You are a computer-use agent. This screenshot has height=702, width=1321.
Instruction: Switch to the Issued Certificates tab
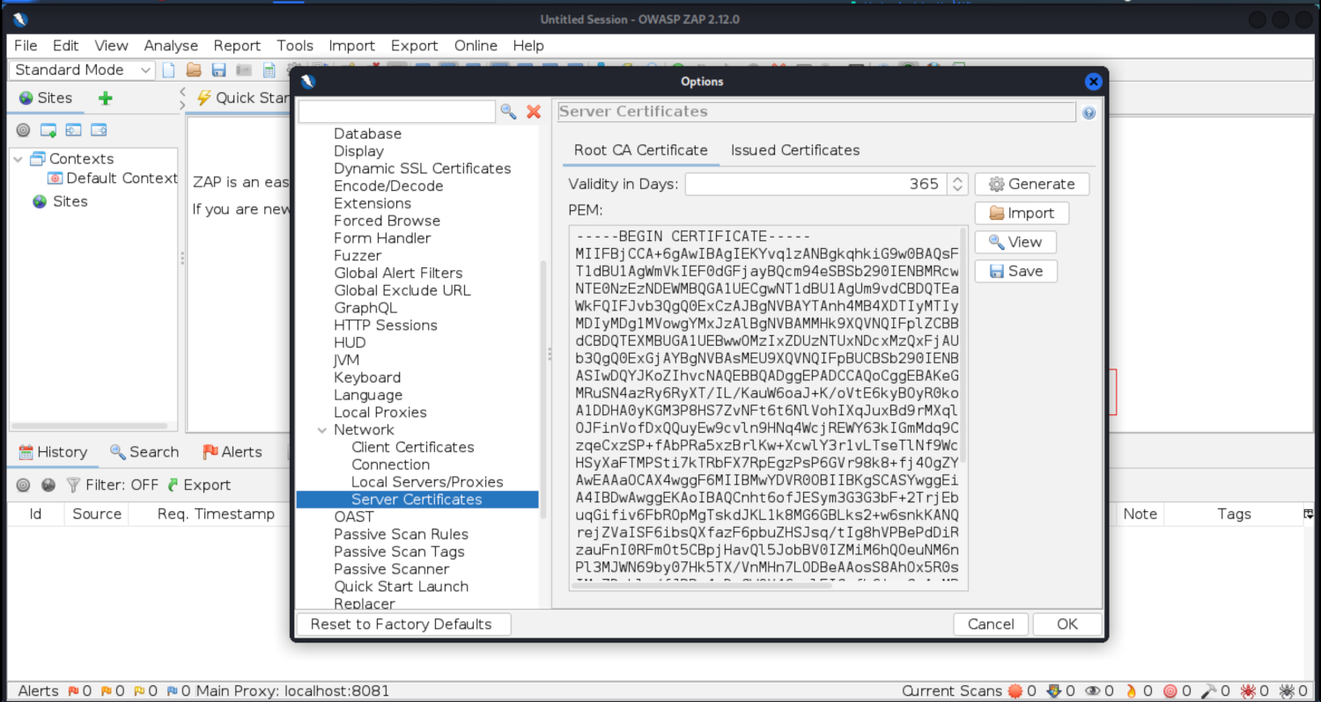pyautogui.click(x=795, y=150)
